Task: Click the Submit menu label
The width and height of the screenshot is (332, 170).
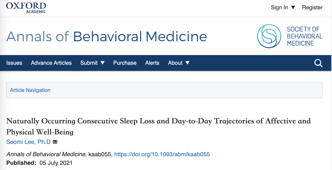Action: 89,63
